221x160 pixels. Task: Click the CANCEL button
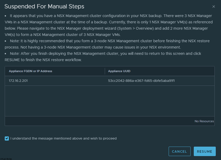tap(179, 151)
